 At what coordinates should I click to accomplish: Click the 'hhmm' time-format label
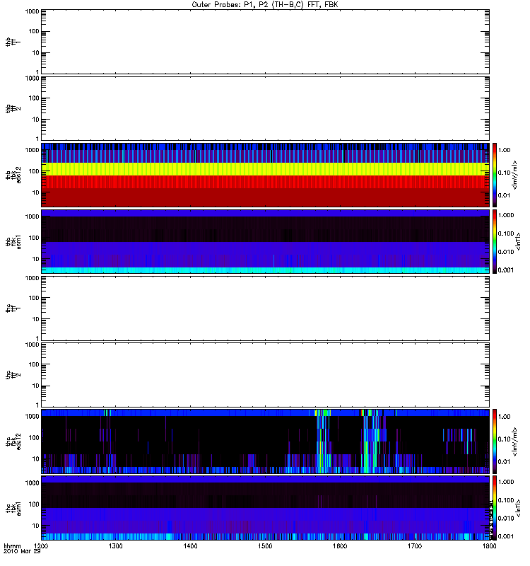click(12, 546)
